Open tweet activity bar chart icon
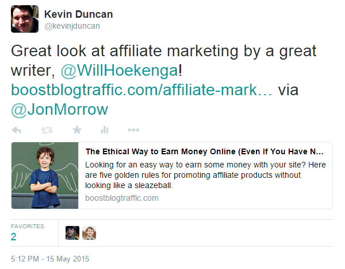The image size is (345, 269). [105, 130]
